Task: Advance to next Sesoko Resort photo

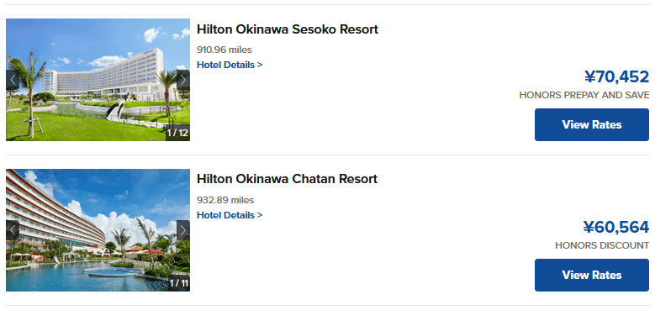Action: tap(183, 80)
